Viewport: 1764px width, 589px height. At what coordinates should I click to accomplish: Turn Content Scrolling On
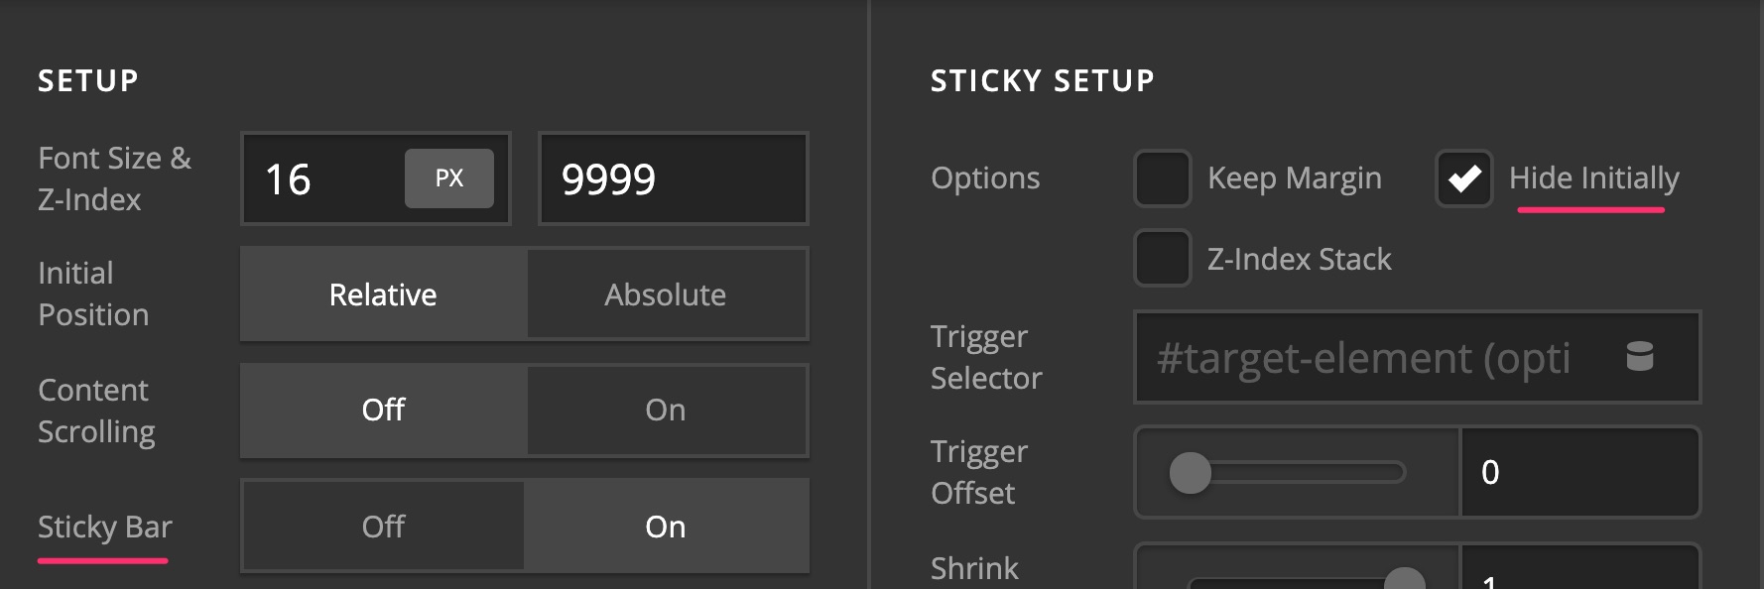click(x=666, y=410)
